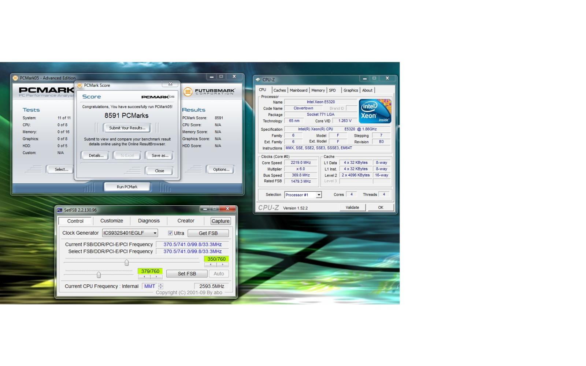Open the Mainboard tab in CPU-Z
This screenshot has width=586, height=366.
click(298, 90)
